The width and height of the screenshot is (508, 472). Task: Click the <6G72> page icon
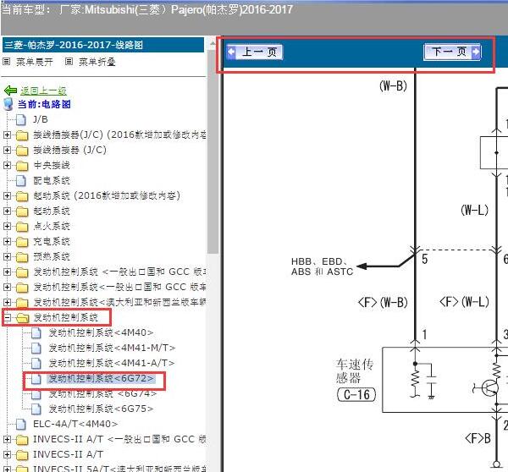coord(36,378)
